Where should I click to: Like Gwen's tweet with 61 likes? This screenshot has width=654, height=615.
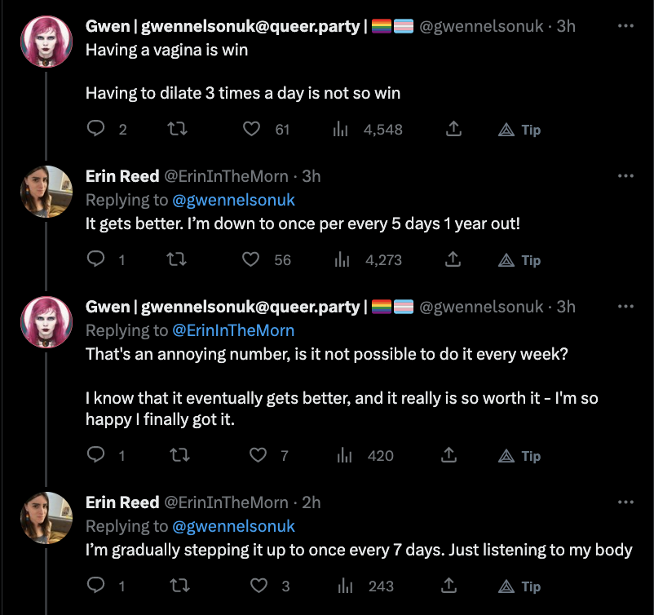(x=252, y=130)
